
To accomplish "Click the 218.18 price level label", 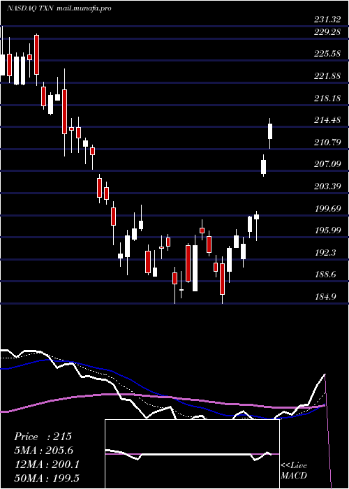I will (327, 98).
